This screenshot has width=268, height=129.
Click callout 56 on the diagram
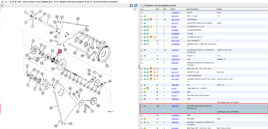(78, 18)
